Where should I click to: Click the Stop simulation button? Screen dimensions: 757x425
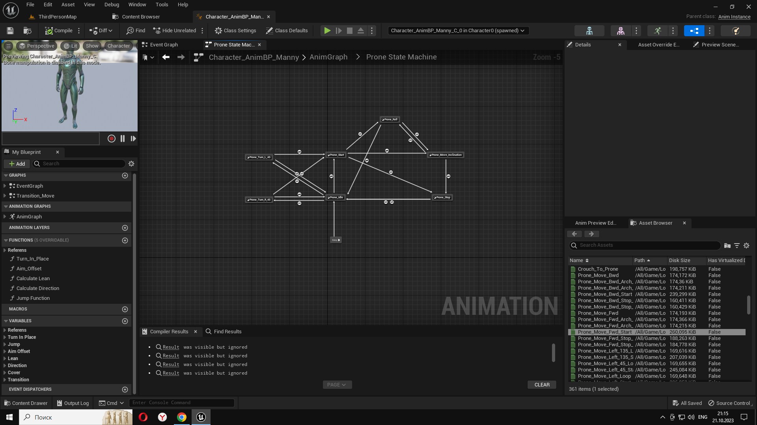coord(350,31)
